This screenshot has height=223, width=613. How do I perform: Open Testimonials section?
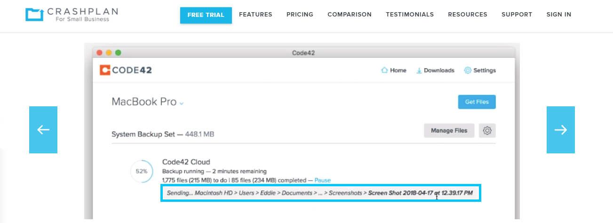tap(410, 15)
